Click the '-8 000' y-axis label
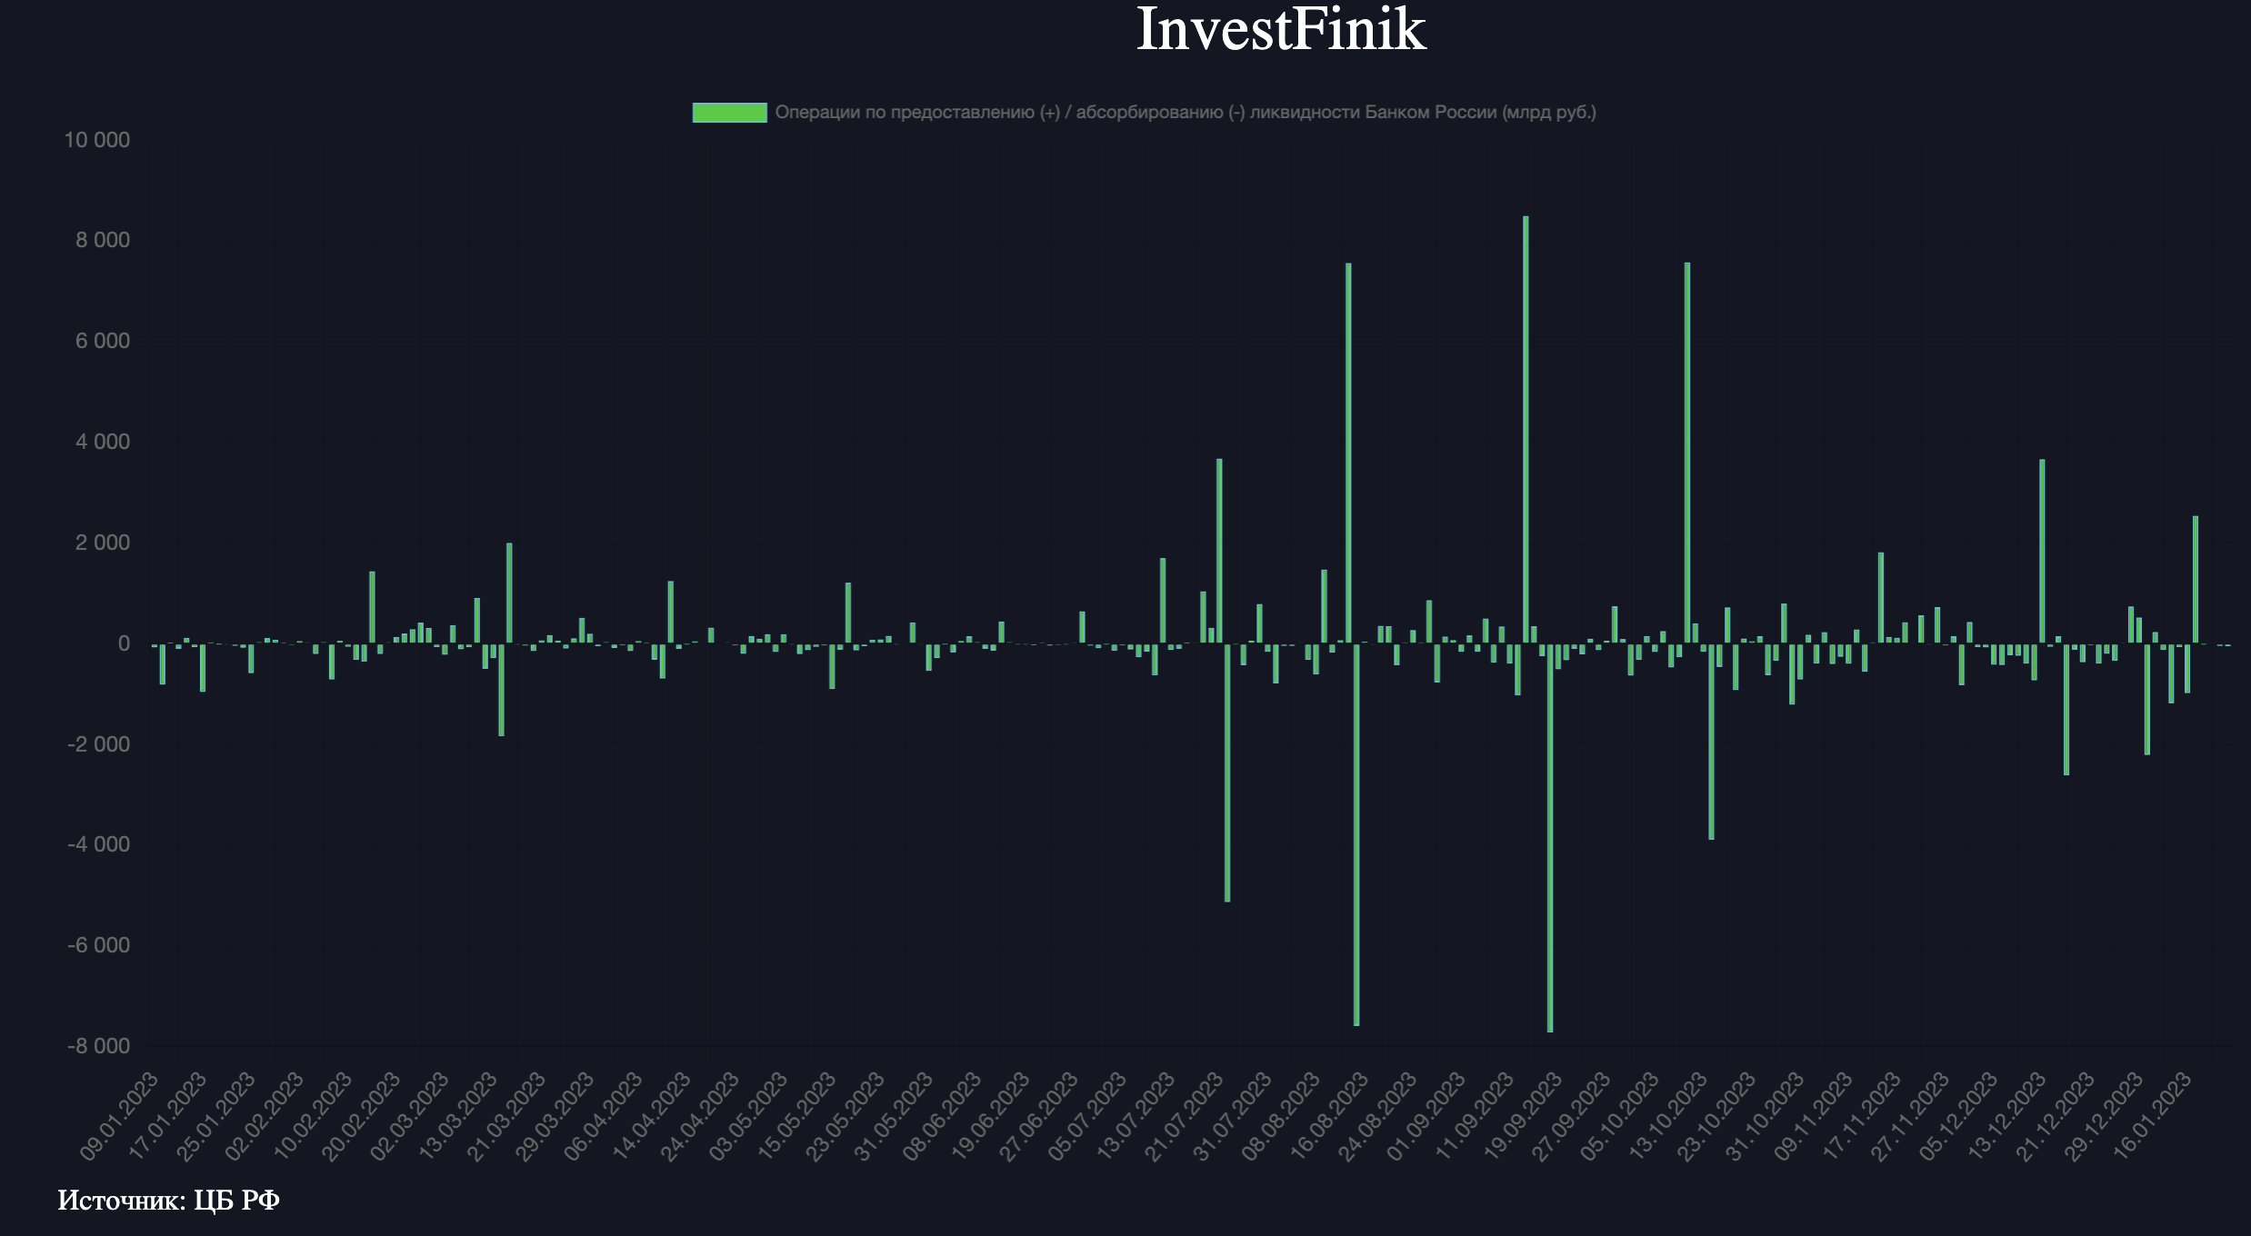Image resolution: width=2251 pixels, height=1236 pixels. tap(98, 1046)
